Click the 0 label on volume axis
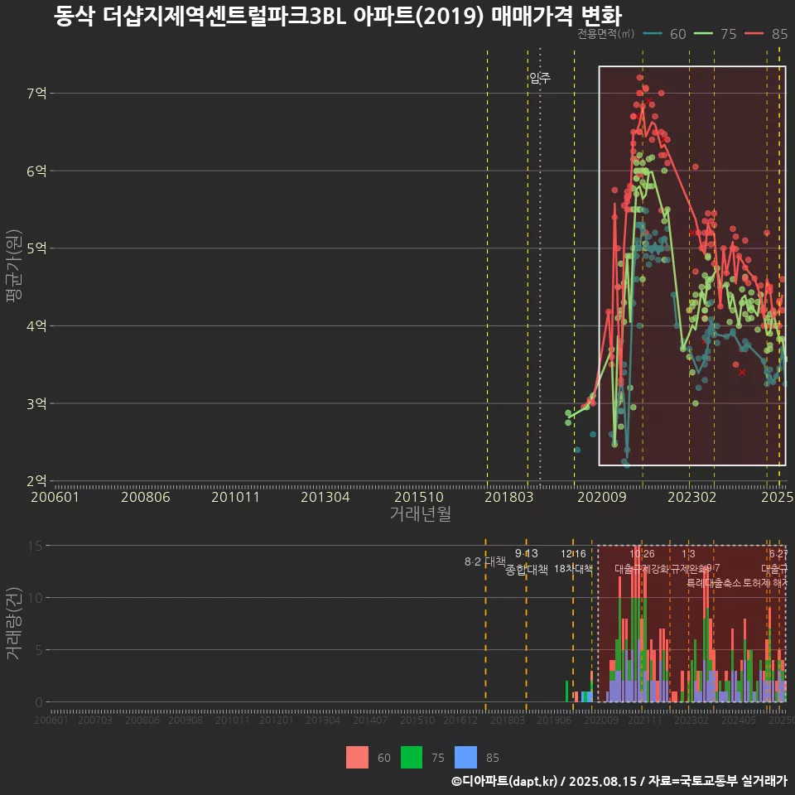The width and height of the screenshot is (795, 795). pos(39,702)
